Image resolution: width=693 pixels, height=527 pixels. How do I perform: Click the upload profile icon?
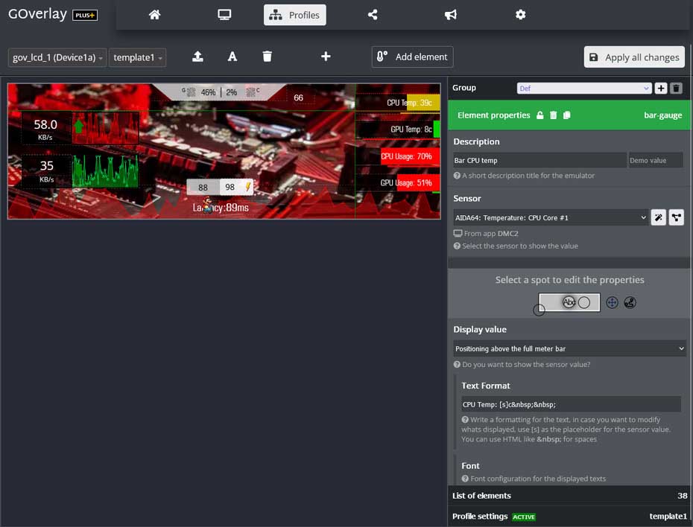pos(197,57)
